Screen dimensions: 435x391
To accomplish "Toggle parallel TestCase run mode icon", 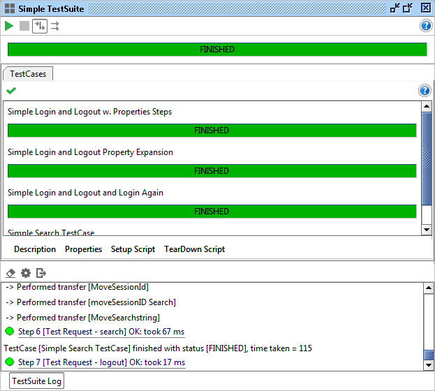I will tap(55, 26).
